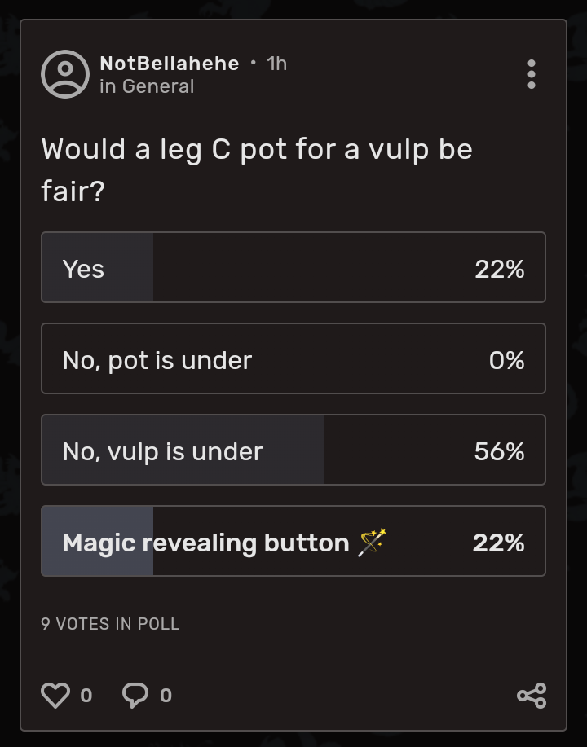Choose the 'Magic revealing button' option
The width and height of the screenshot is (587, 747).
(x=293, y=541)
